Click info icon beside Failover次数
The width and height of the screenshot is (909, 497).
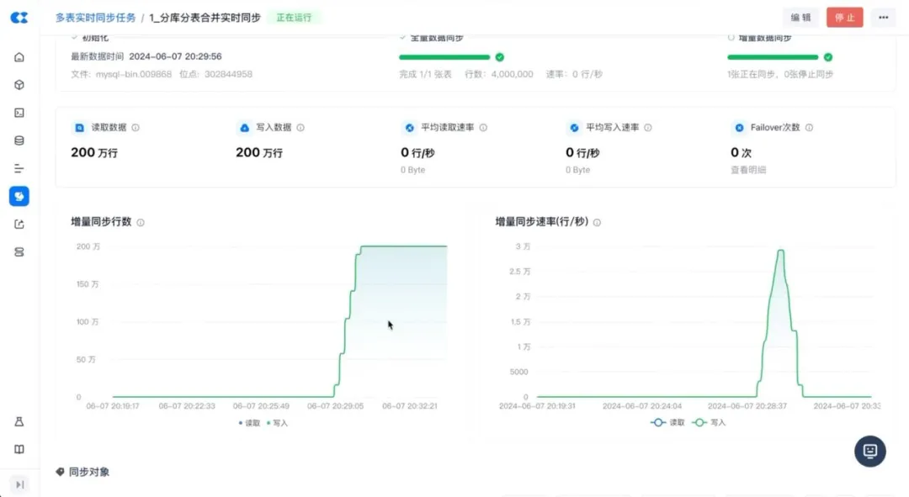(809, 128)
